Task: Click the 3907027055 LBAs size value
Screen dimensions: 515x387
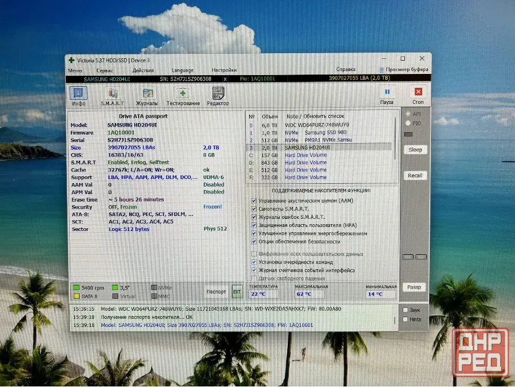Action: [131, 148]
